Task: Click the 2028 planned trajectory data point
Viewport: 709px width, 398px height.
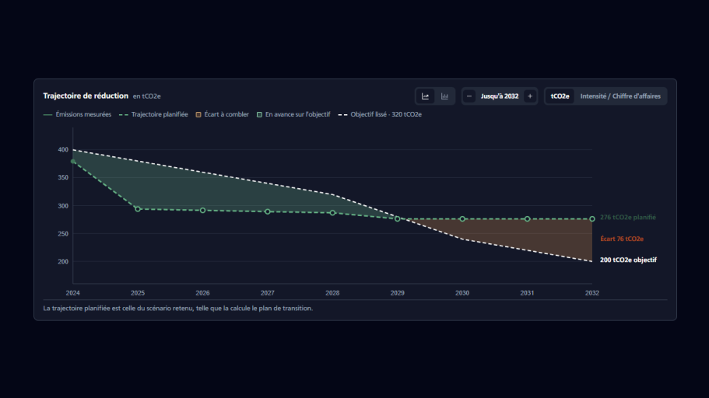Action: (x=333, y=213)
